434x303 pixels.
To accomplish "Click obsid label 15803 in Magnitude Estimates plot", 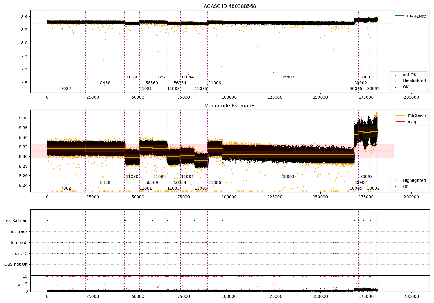I will [288, 177].
